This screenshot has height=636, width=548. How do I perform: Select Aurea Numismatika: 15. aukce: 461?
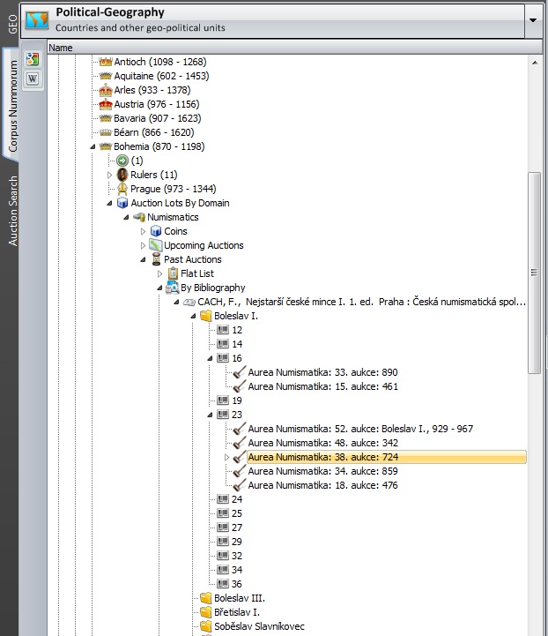(x=322, y=386)
